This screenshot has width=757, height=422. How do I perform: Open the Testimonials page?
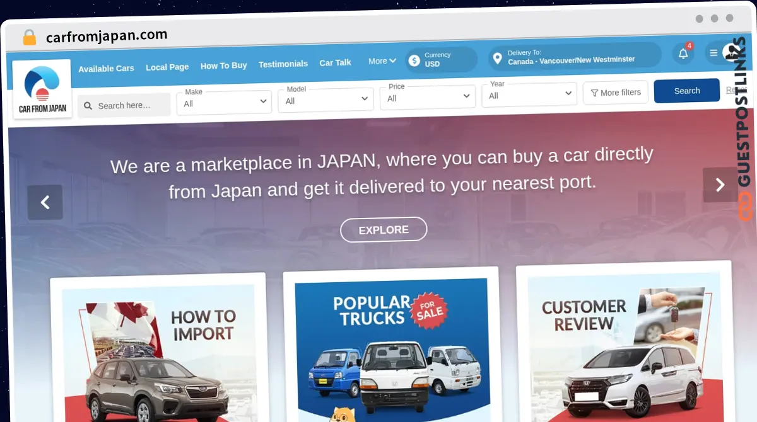(x=283, y=64)
